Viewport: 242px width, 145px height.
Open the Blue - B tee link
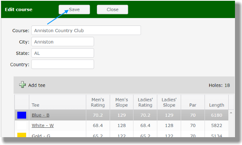pos(41,115)
